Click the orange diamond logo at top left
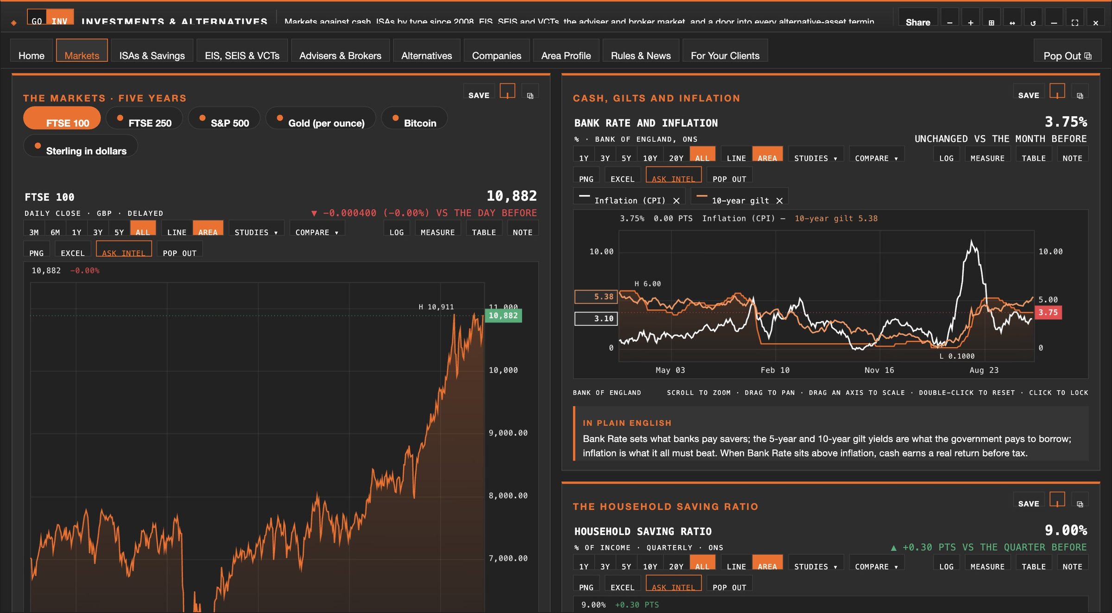Screen dimensions: 1112x613 click(14, 22)
